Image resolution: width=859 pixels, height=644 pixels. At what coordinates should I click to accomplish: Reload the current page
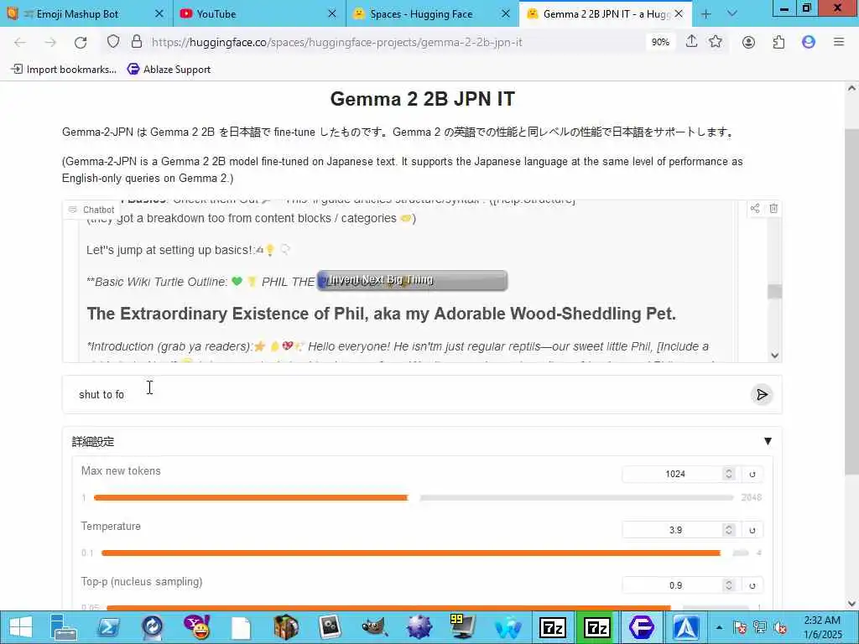[81, 42]
